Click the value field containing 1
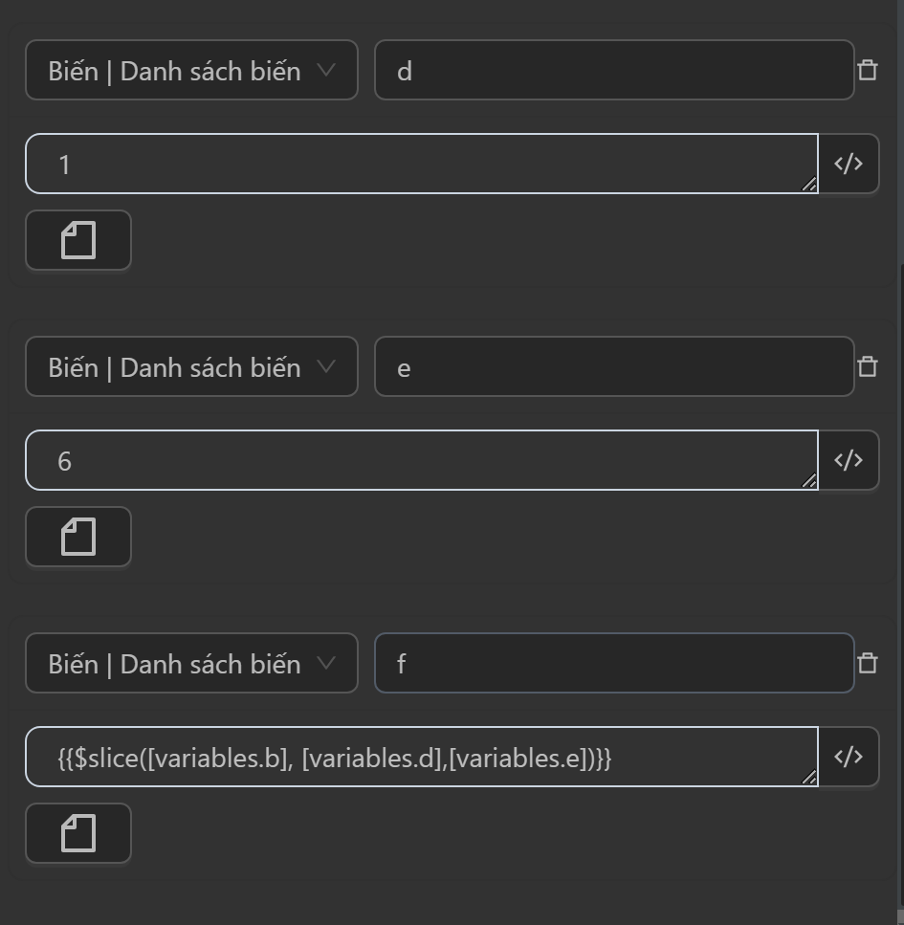This screenshot has width=904, height=925. [421, 164]
